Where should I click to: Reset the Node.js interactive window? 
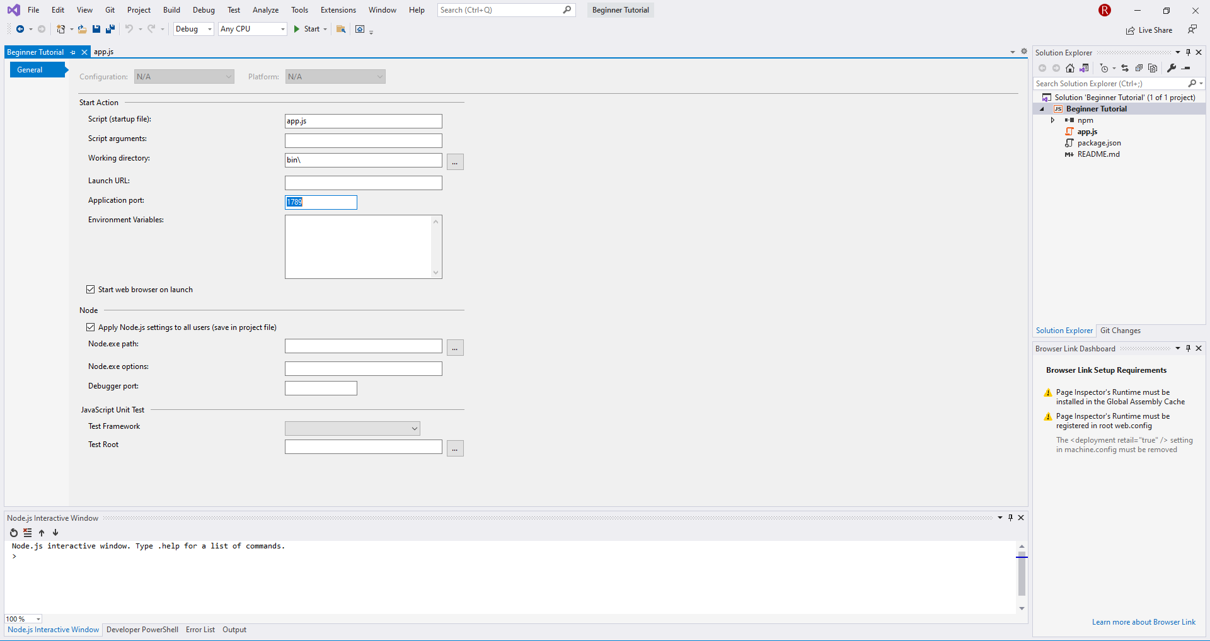14,533
